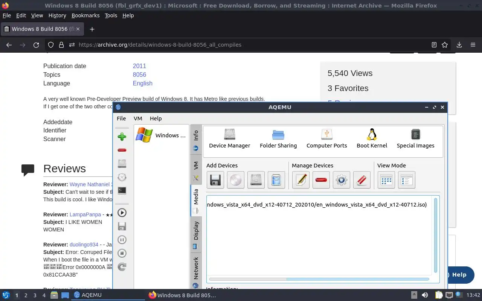This screenshot has width=482, height=301.
Task: Open the 2011 publication date link
Action: pyautogui.click(x=139, y=66)
